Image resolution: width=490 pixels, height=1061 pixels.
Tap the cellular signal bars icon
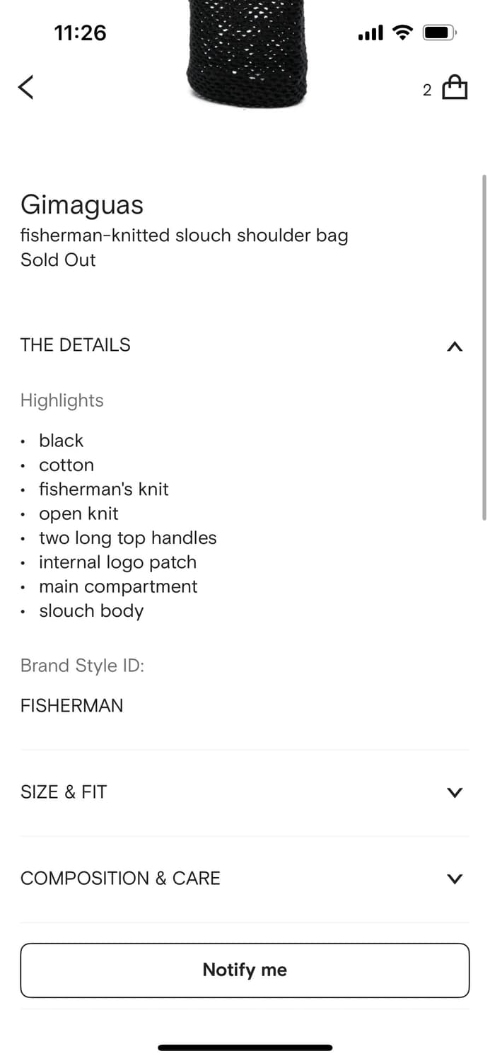coord(371,33)
